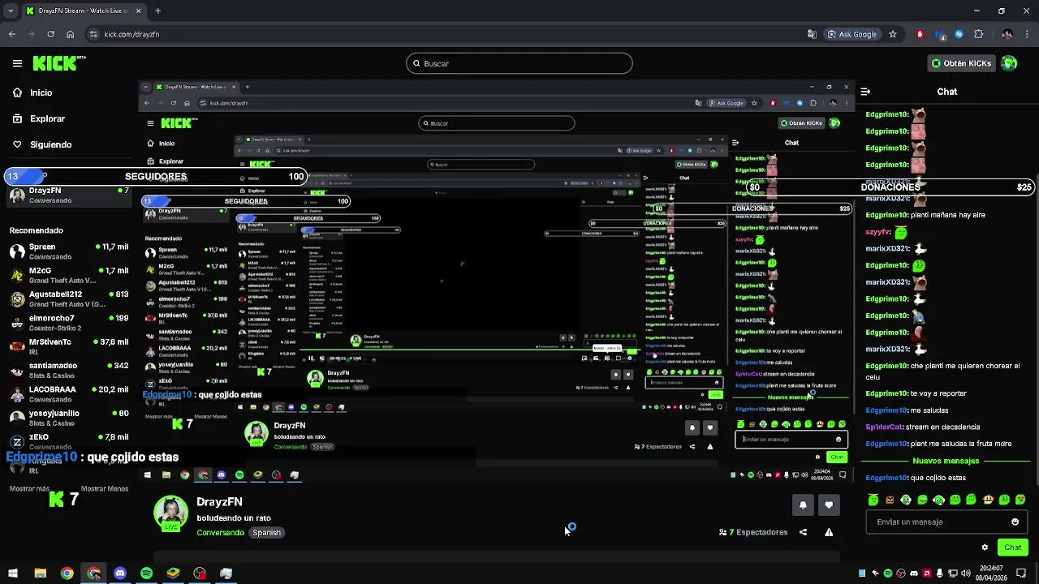Share the stream with the share icon
Screen dimensions: 1039x584
click(803, 532)
